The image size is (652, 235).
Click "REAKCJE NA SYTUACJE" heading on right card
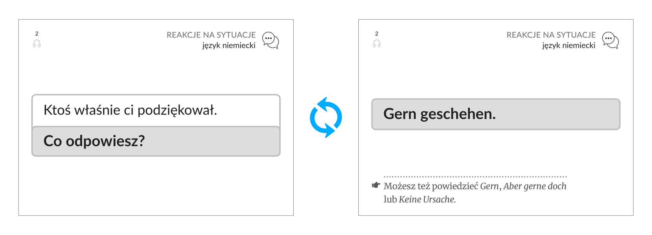[551, 35]
